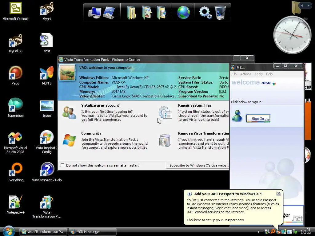Click the analog clock sidebar gadget
315x236 pixels.
292,35
